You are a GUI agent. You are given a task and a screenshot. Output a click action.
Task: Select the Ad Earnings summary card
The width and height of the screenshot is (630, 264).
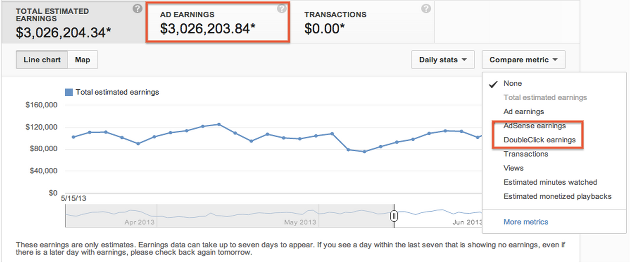[x=218, y=22]
